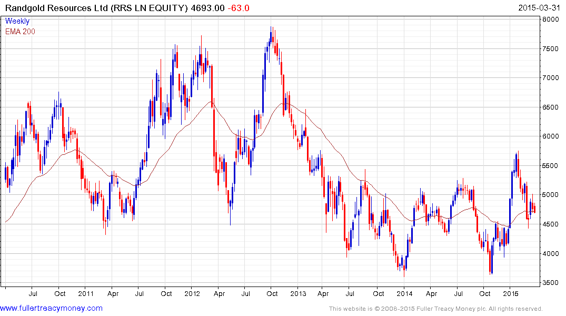Click the 2015-03-31 date stamp
The image size is (566, 316).
[539, 8]
